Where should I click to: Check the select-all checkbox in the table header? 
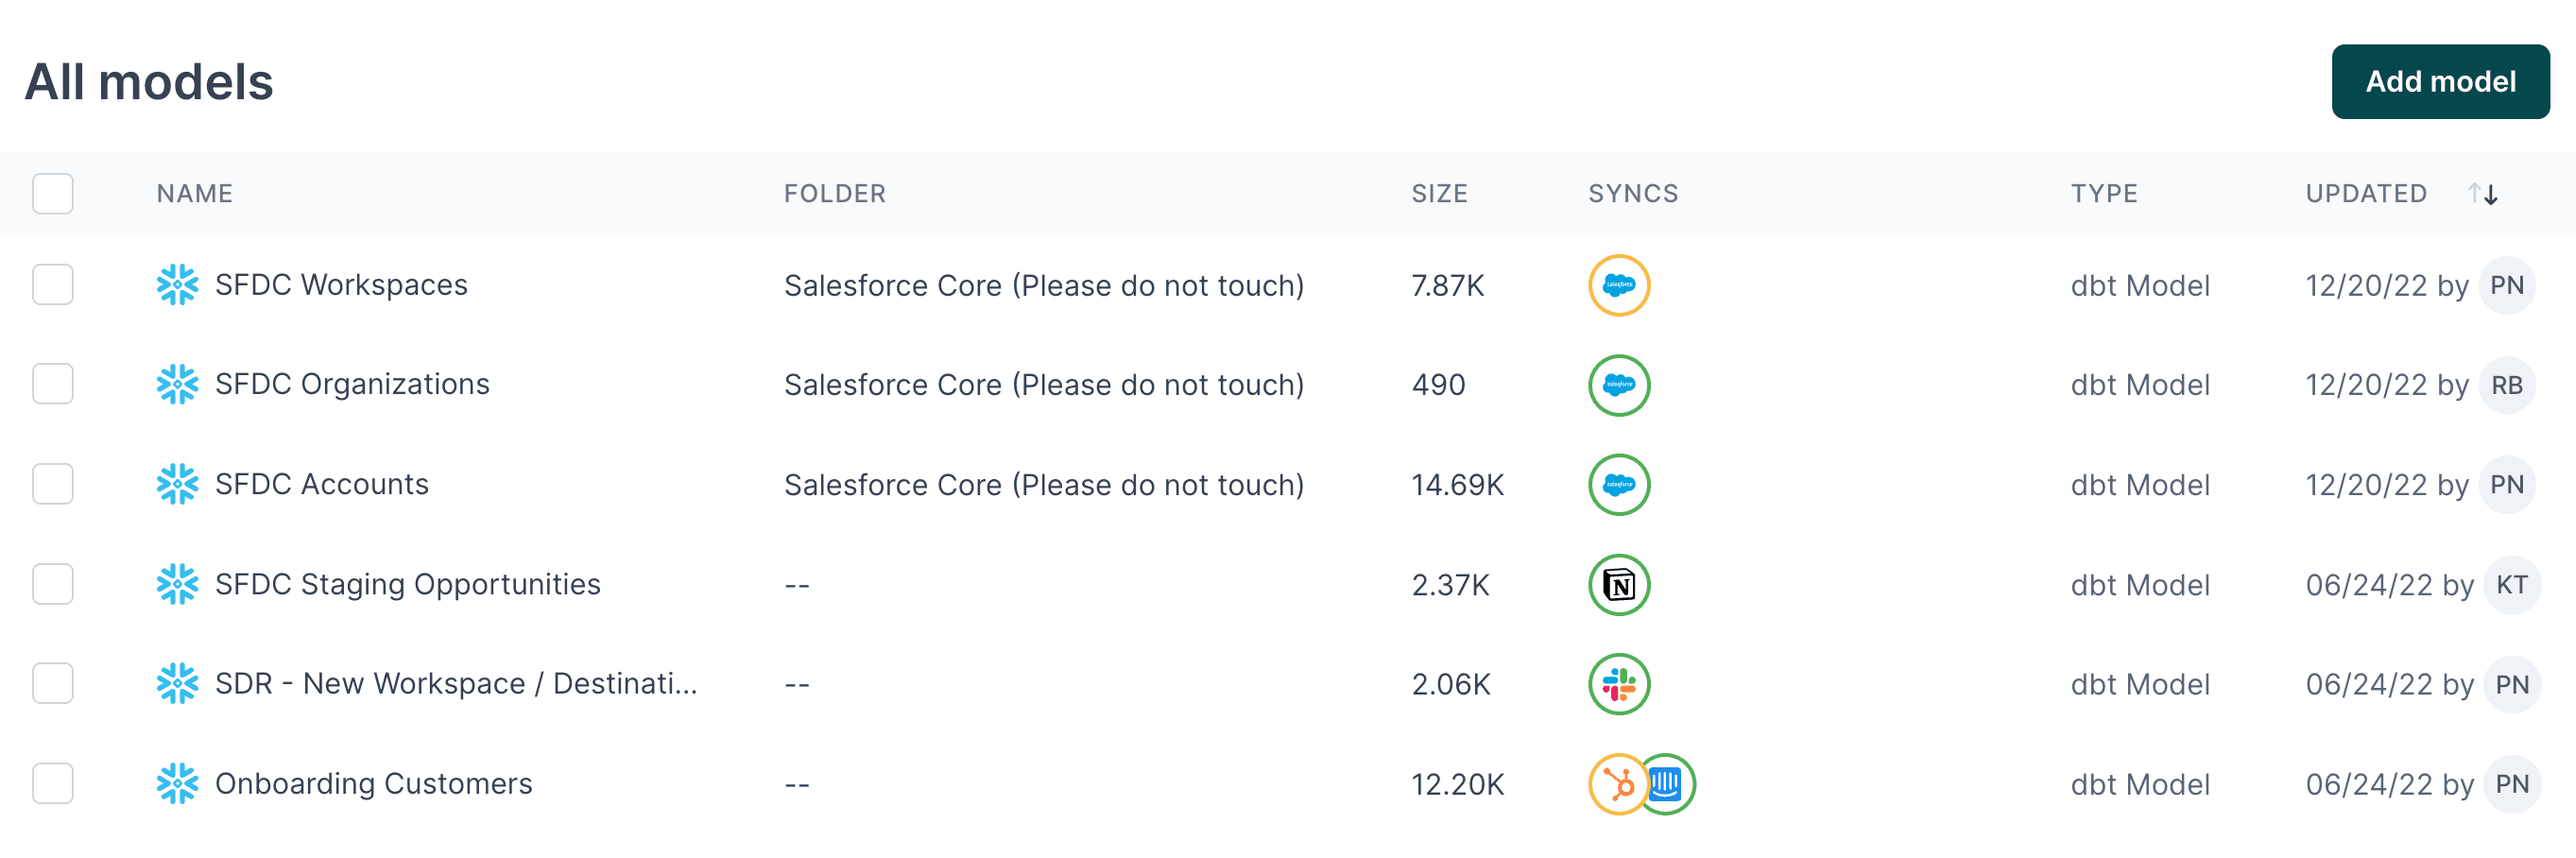[53, 194]
